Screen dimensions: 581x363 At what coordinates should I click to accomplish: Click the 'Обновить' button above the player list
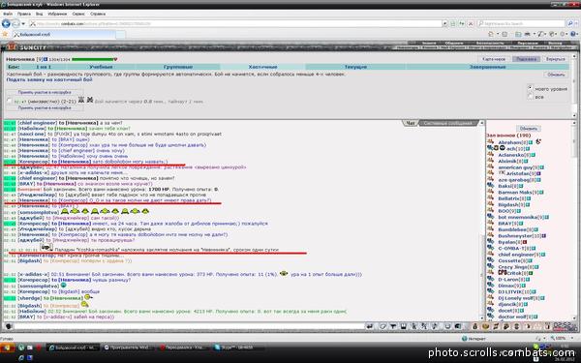pos(529,129)
